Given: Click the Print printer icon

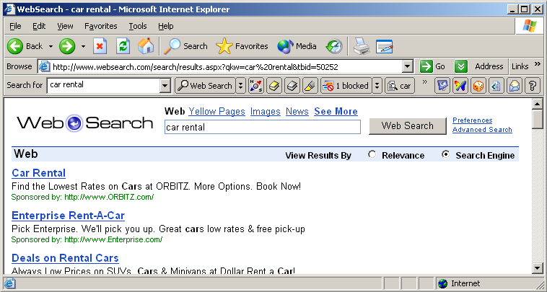Looking at the screenshot, I should pyautogui.click(x=361, y=46).
